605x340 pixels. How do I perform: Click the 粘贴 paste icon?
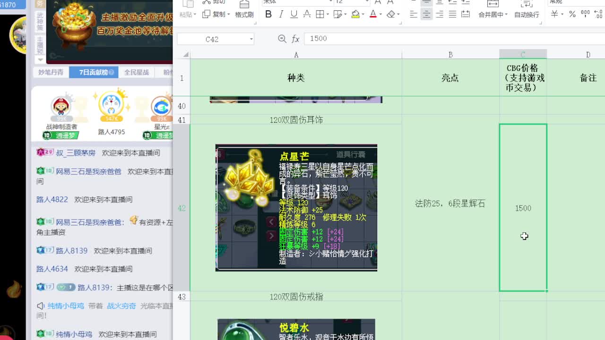pyautogui.click(x=188, y=4)
